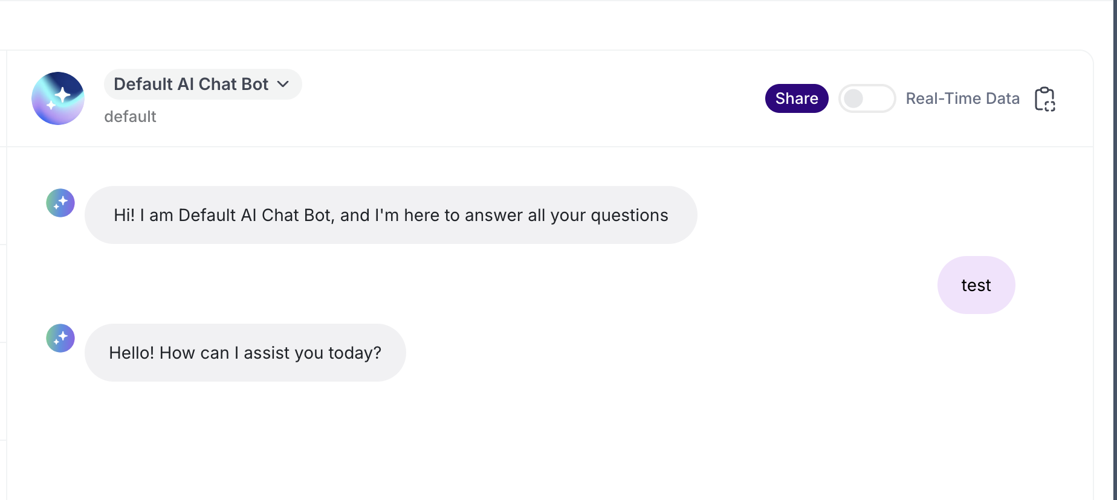Click the large chatbot avatar in header
The image size is (1117, 500).
pyautogui.click(x=58, y=98)
